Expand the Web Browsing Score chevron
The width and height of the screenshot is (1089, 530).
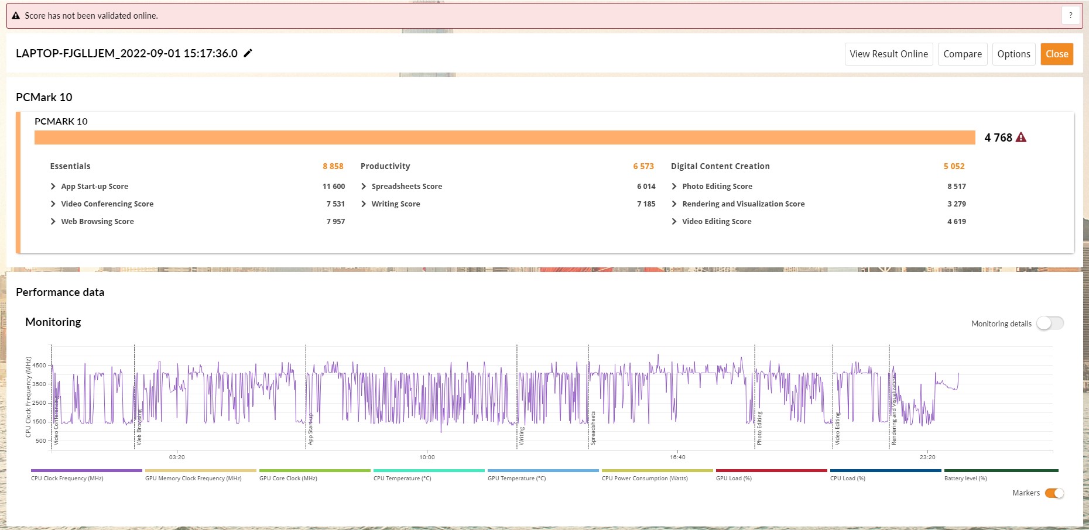53,222
